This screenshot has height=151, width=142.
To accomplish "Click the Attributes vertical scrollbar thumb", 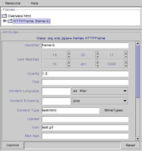I will click(138, 72).
